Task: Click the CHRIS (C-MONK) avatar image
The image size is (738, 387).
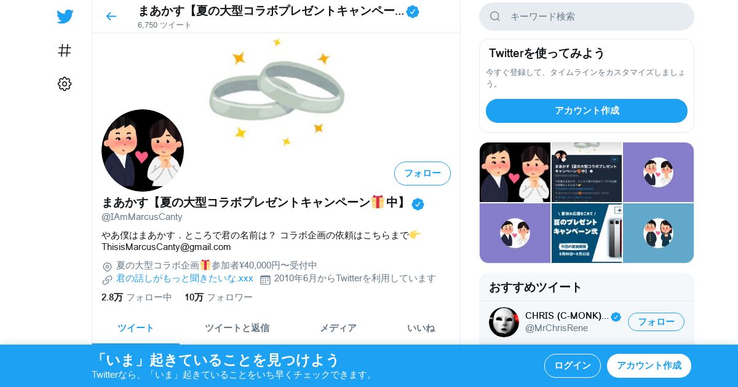Action: coord(504,322)
